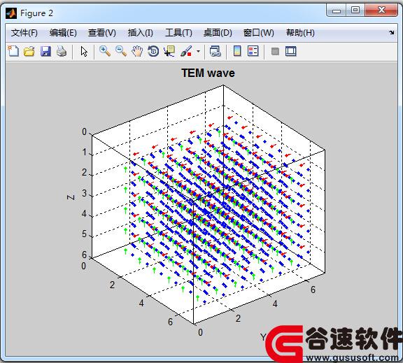Enable the Pan hand tool
The height and width of the screenshot is (363, 403).
(x=137, y=51)
